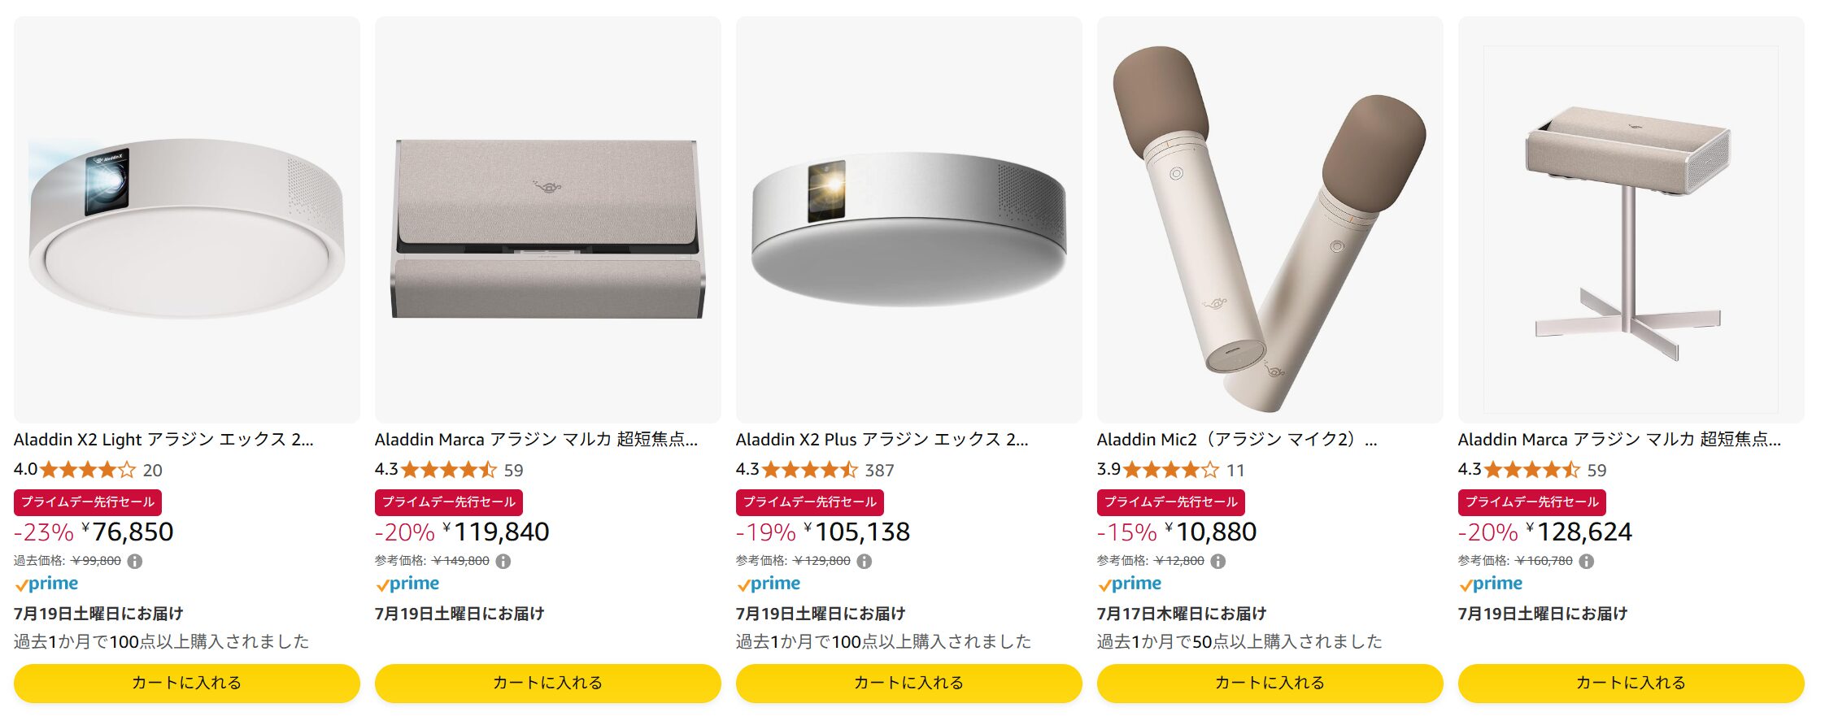This screenshot has width=1825, height=725.
Task: Open Aladdin Marca with stand product image
Action: 1631,228
